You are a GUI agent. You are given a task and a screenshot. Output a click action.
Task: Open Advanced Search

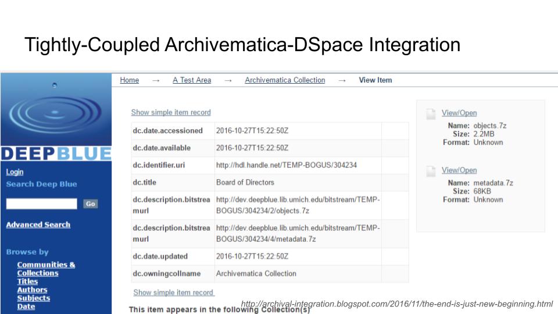38,224
